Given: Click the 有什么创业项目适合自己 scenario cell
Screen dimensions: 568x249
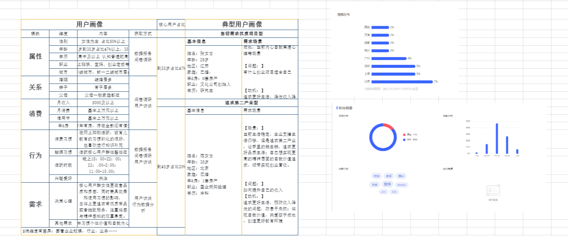Looking at the screenshot, I should point(270,72).
